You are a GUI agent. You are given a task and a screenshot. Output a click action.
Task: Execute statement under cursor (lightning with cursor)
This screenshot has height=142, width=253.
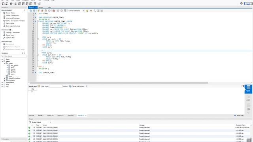pos(42,11)
